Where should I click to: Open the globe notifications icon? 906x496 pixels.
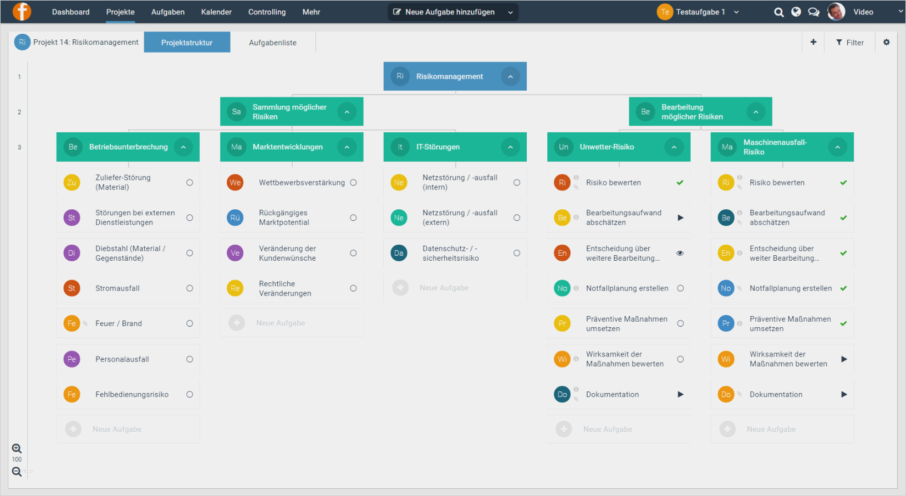796,12
